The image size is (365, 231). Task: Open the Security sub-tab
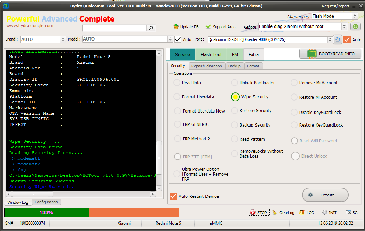click(x=178, y=66)
